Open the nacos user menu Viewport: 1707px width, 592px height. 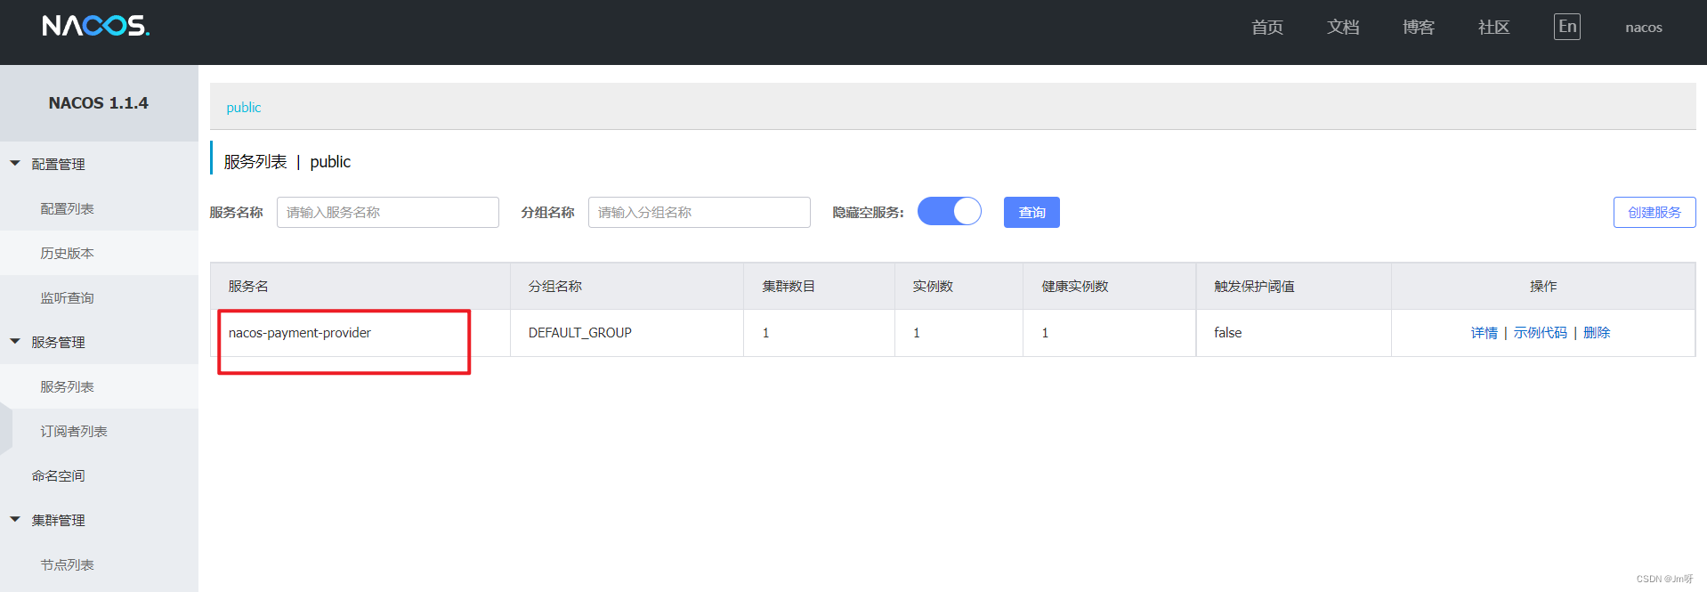tap(1644, 28)
